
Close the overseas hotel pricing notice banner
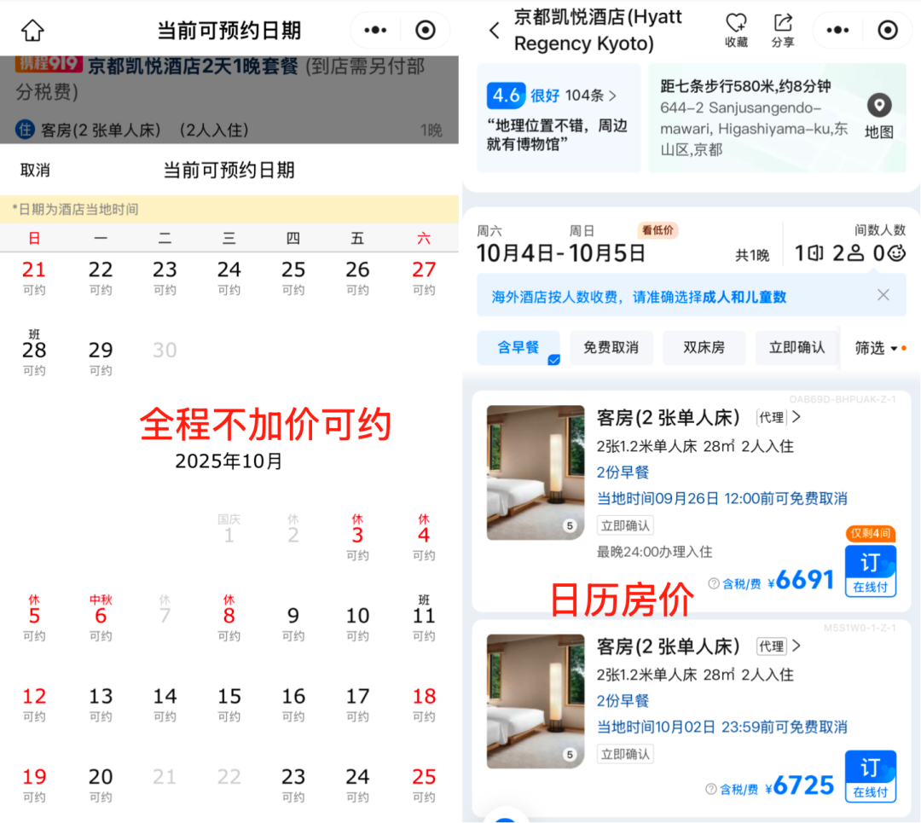[883, 294]
